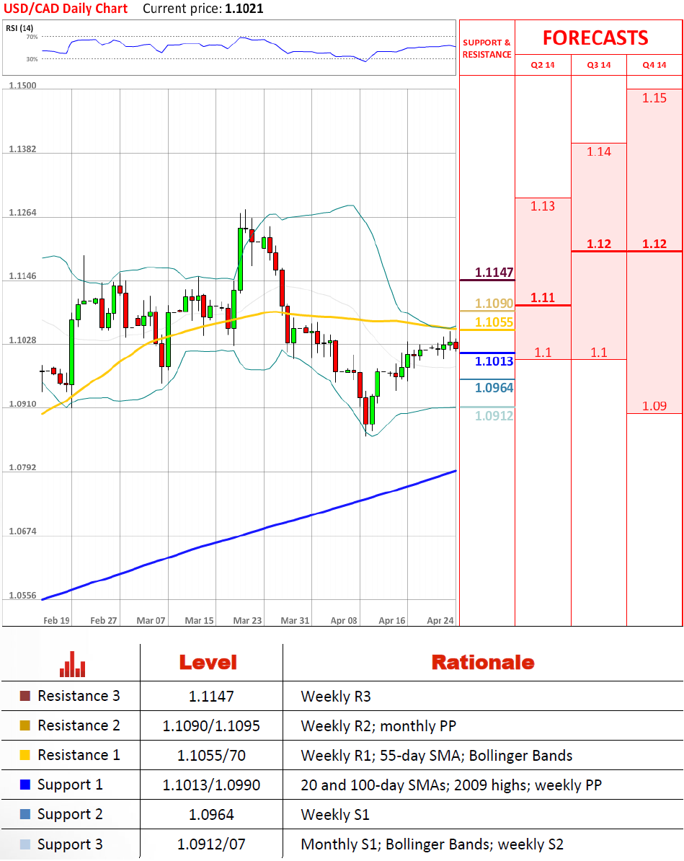Image resolution: width=684 pixels, height=861 pixels.
Task: Click the 'Weekly S1' rationale
Action: (x=335, y=815)
